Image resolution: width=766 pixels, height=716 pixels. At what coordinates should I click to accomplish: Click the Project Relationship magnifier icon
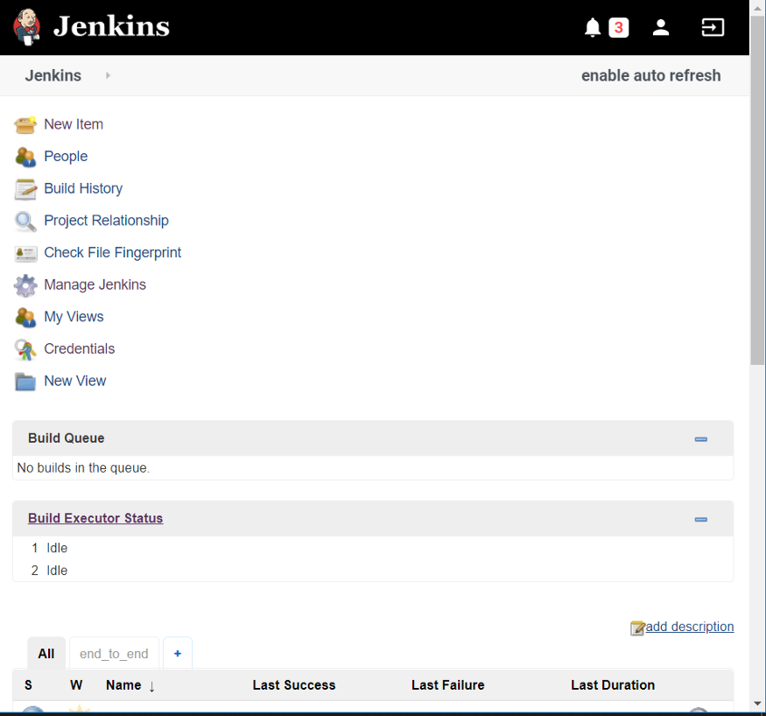[25, 221]
